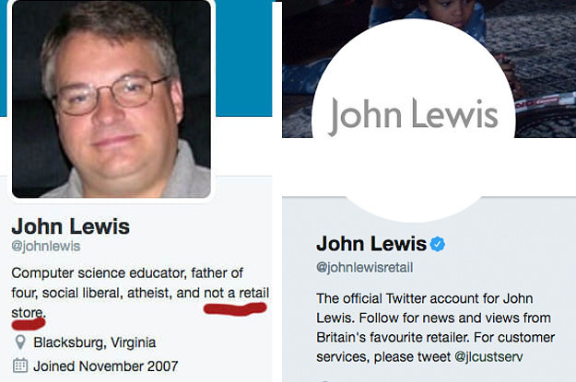Click the calendar joined-date icon
Viewport: 576px width, 382px height.
[20, 365]
